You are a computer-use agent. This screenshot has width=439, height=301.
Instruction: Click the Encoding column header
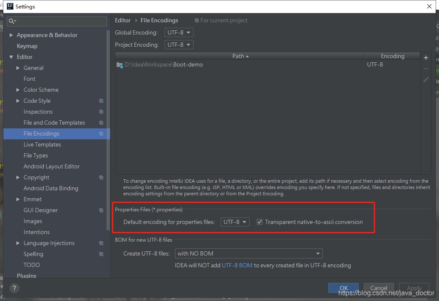pyautogui.click(x=393, y=56)
